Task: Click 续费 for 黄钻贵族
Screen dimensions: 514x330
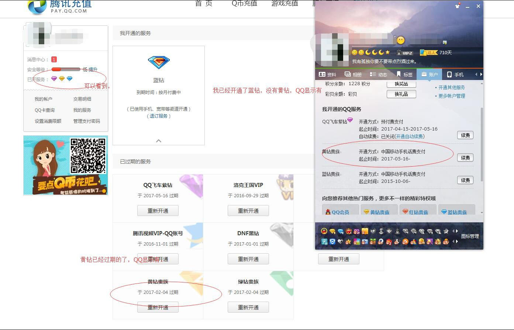Action: click(465, 158)
